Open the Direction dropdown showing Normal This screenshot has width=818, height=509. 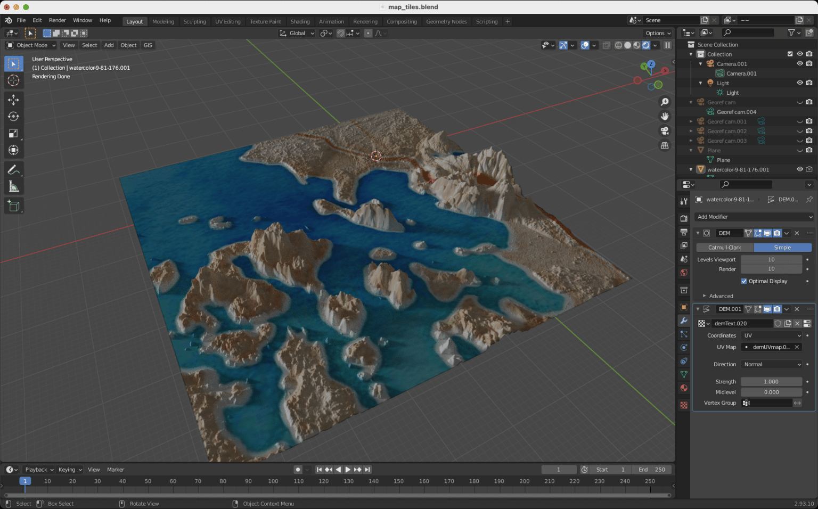coord(771,364)
